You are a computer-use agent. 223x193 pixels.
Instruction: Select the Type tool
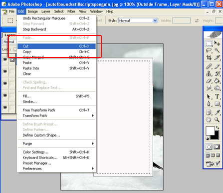(217, 96)
